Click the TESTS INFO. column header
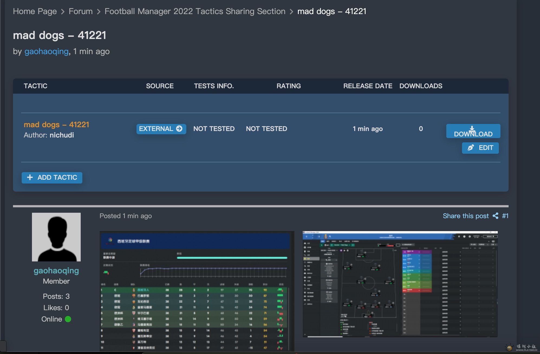Screen dimensions: 540x354 [x=214, y=86]
